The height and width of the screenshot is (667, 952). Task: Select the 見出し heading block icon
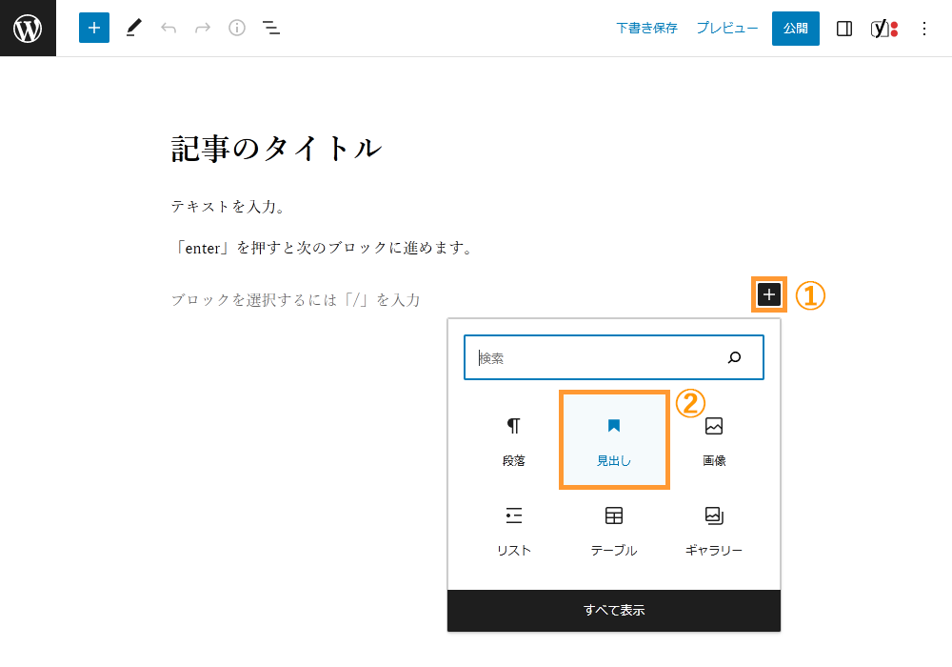tap(614, 438)
